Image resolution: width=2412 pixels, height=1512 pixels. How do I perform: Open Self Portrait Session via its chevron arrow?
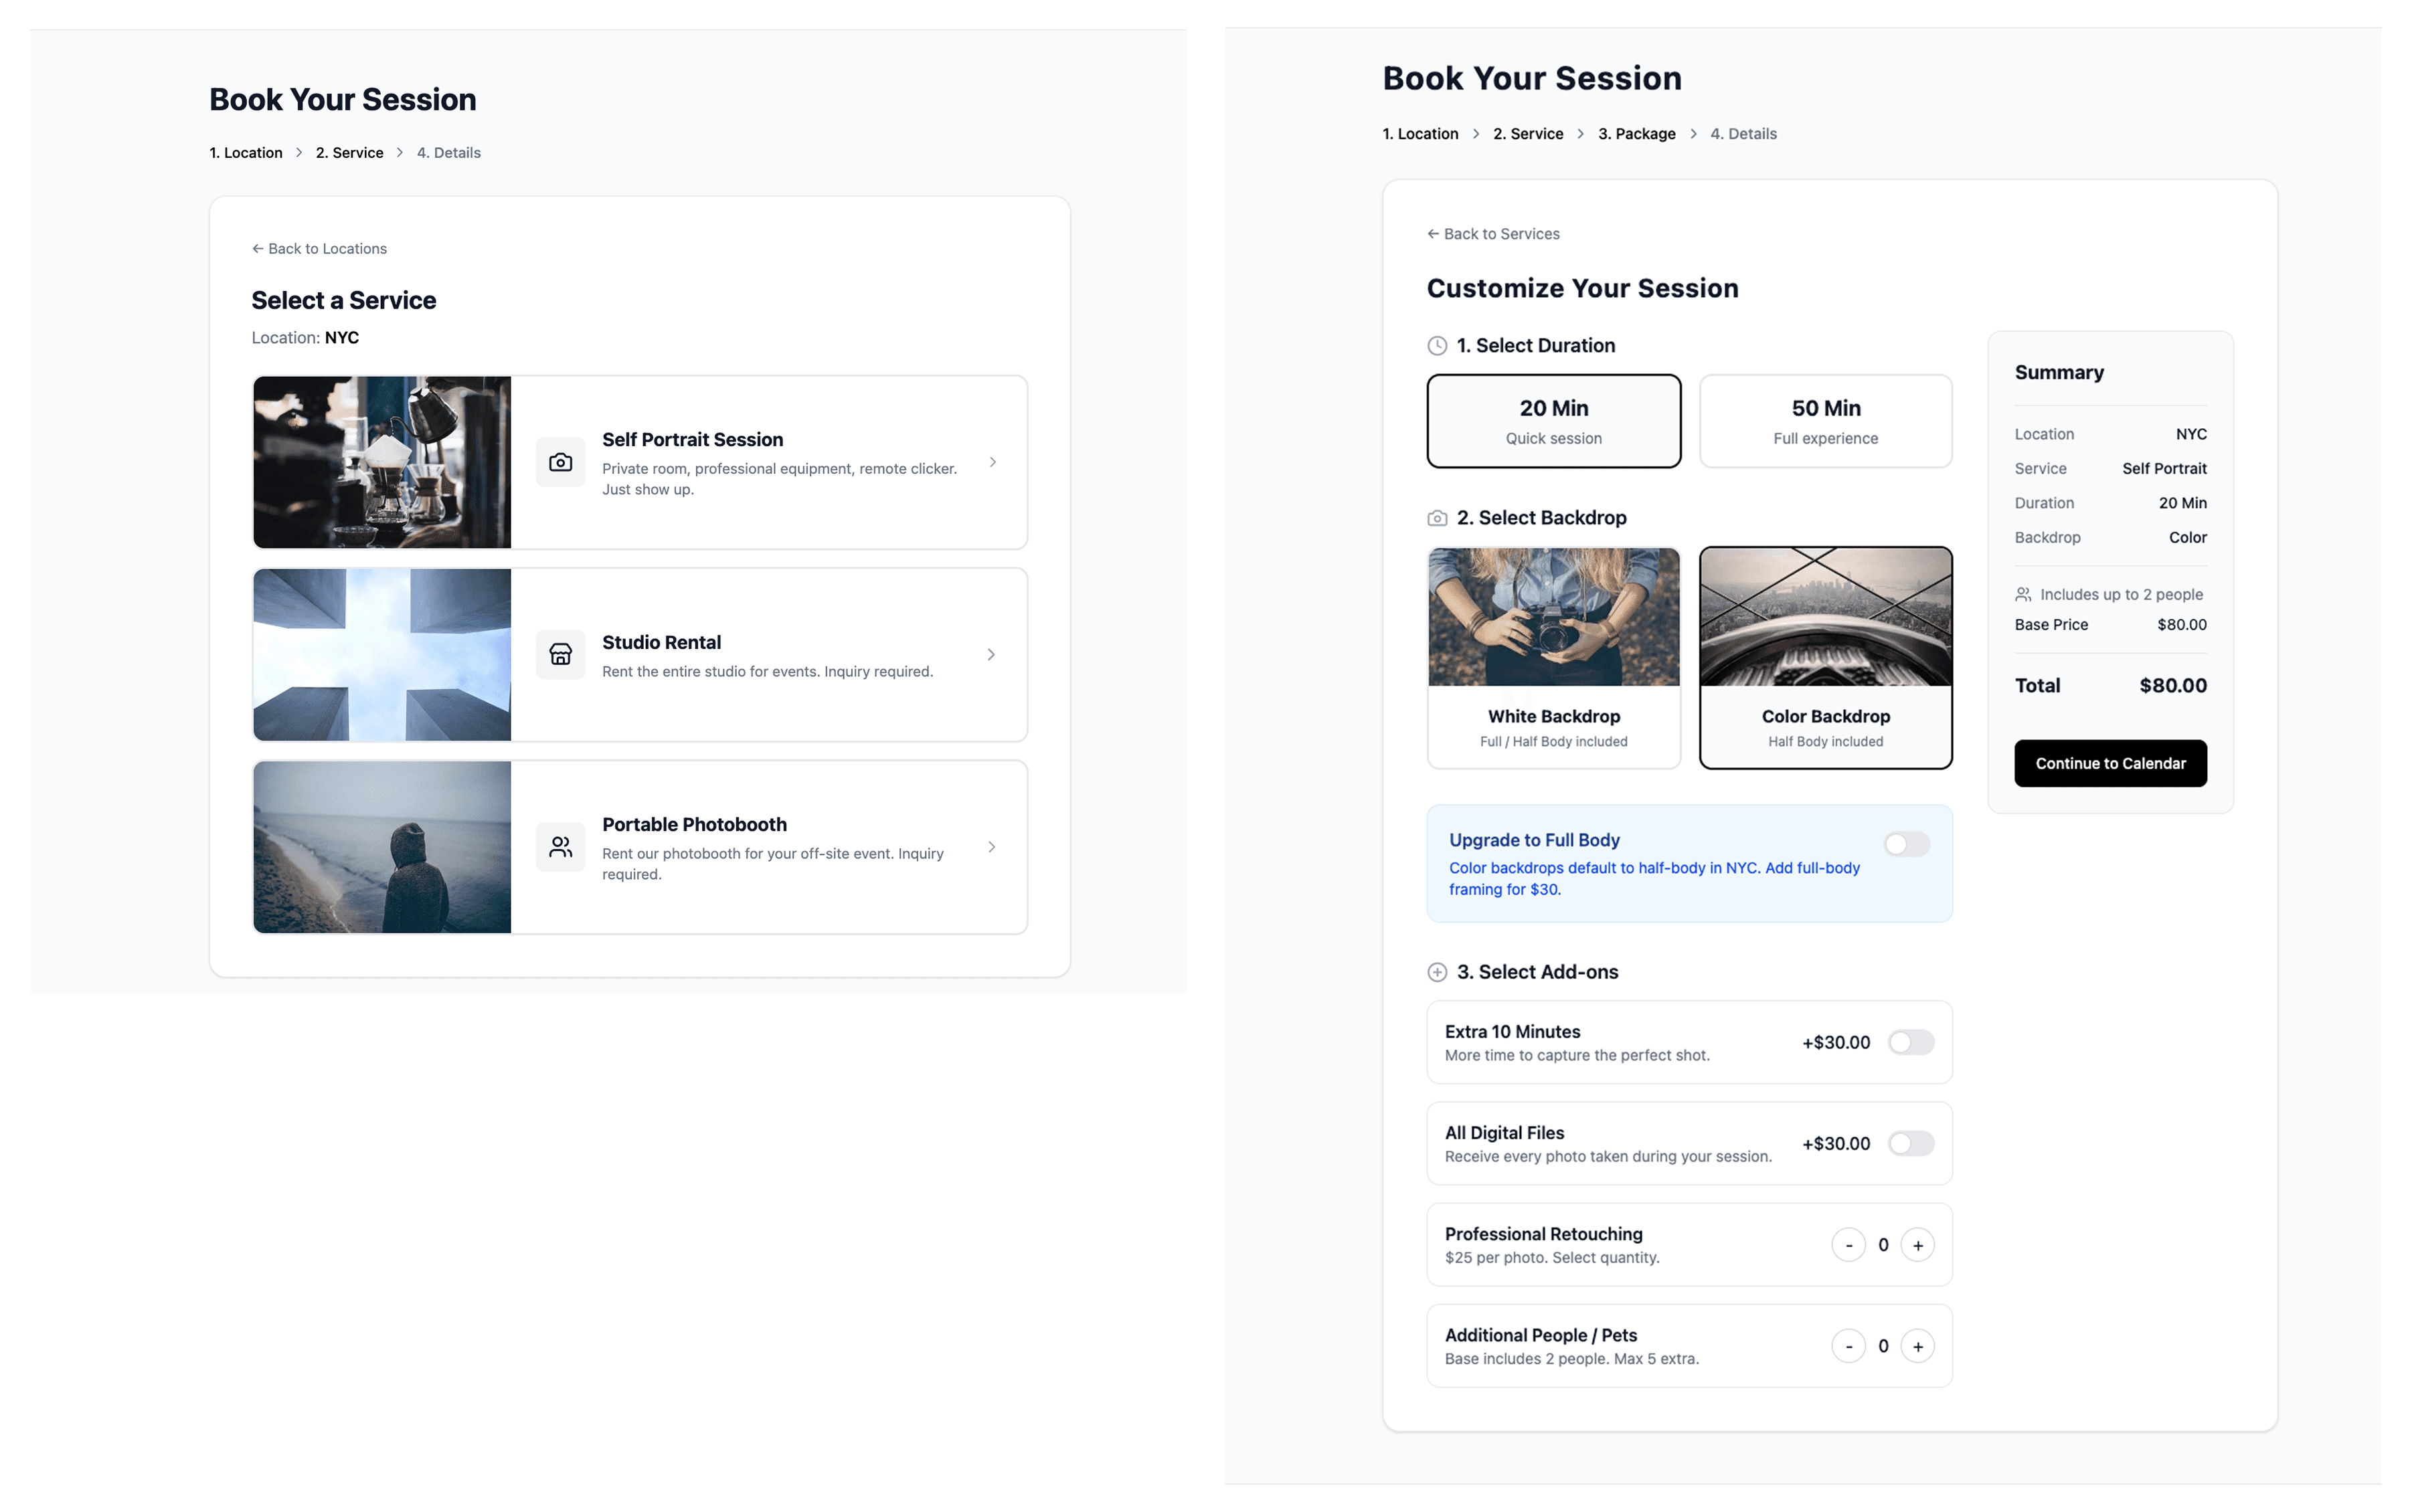click(x=993, y=462)
